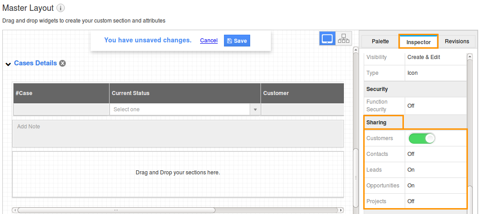Open the Palette tab

coord(380,41)
